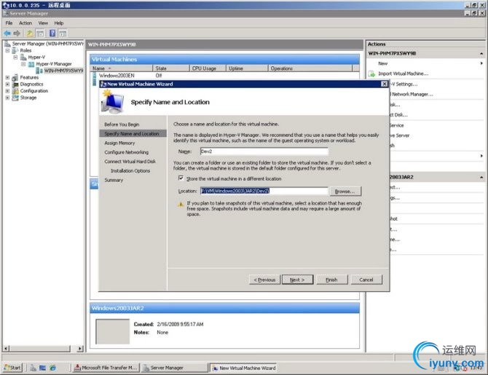This screenshot has height=375, width=488.
Task: Go to Installation Options wizard step
Action: pyautogui.click(x=130, y=171)
